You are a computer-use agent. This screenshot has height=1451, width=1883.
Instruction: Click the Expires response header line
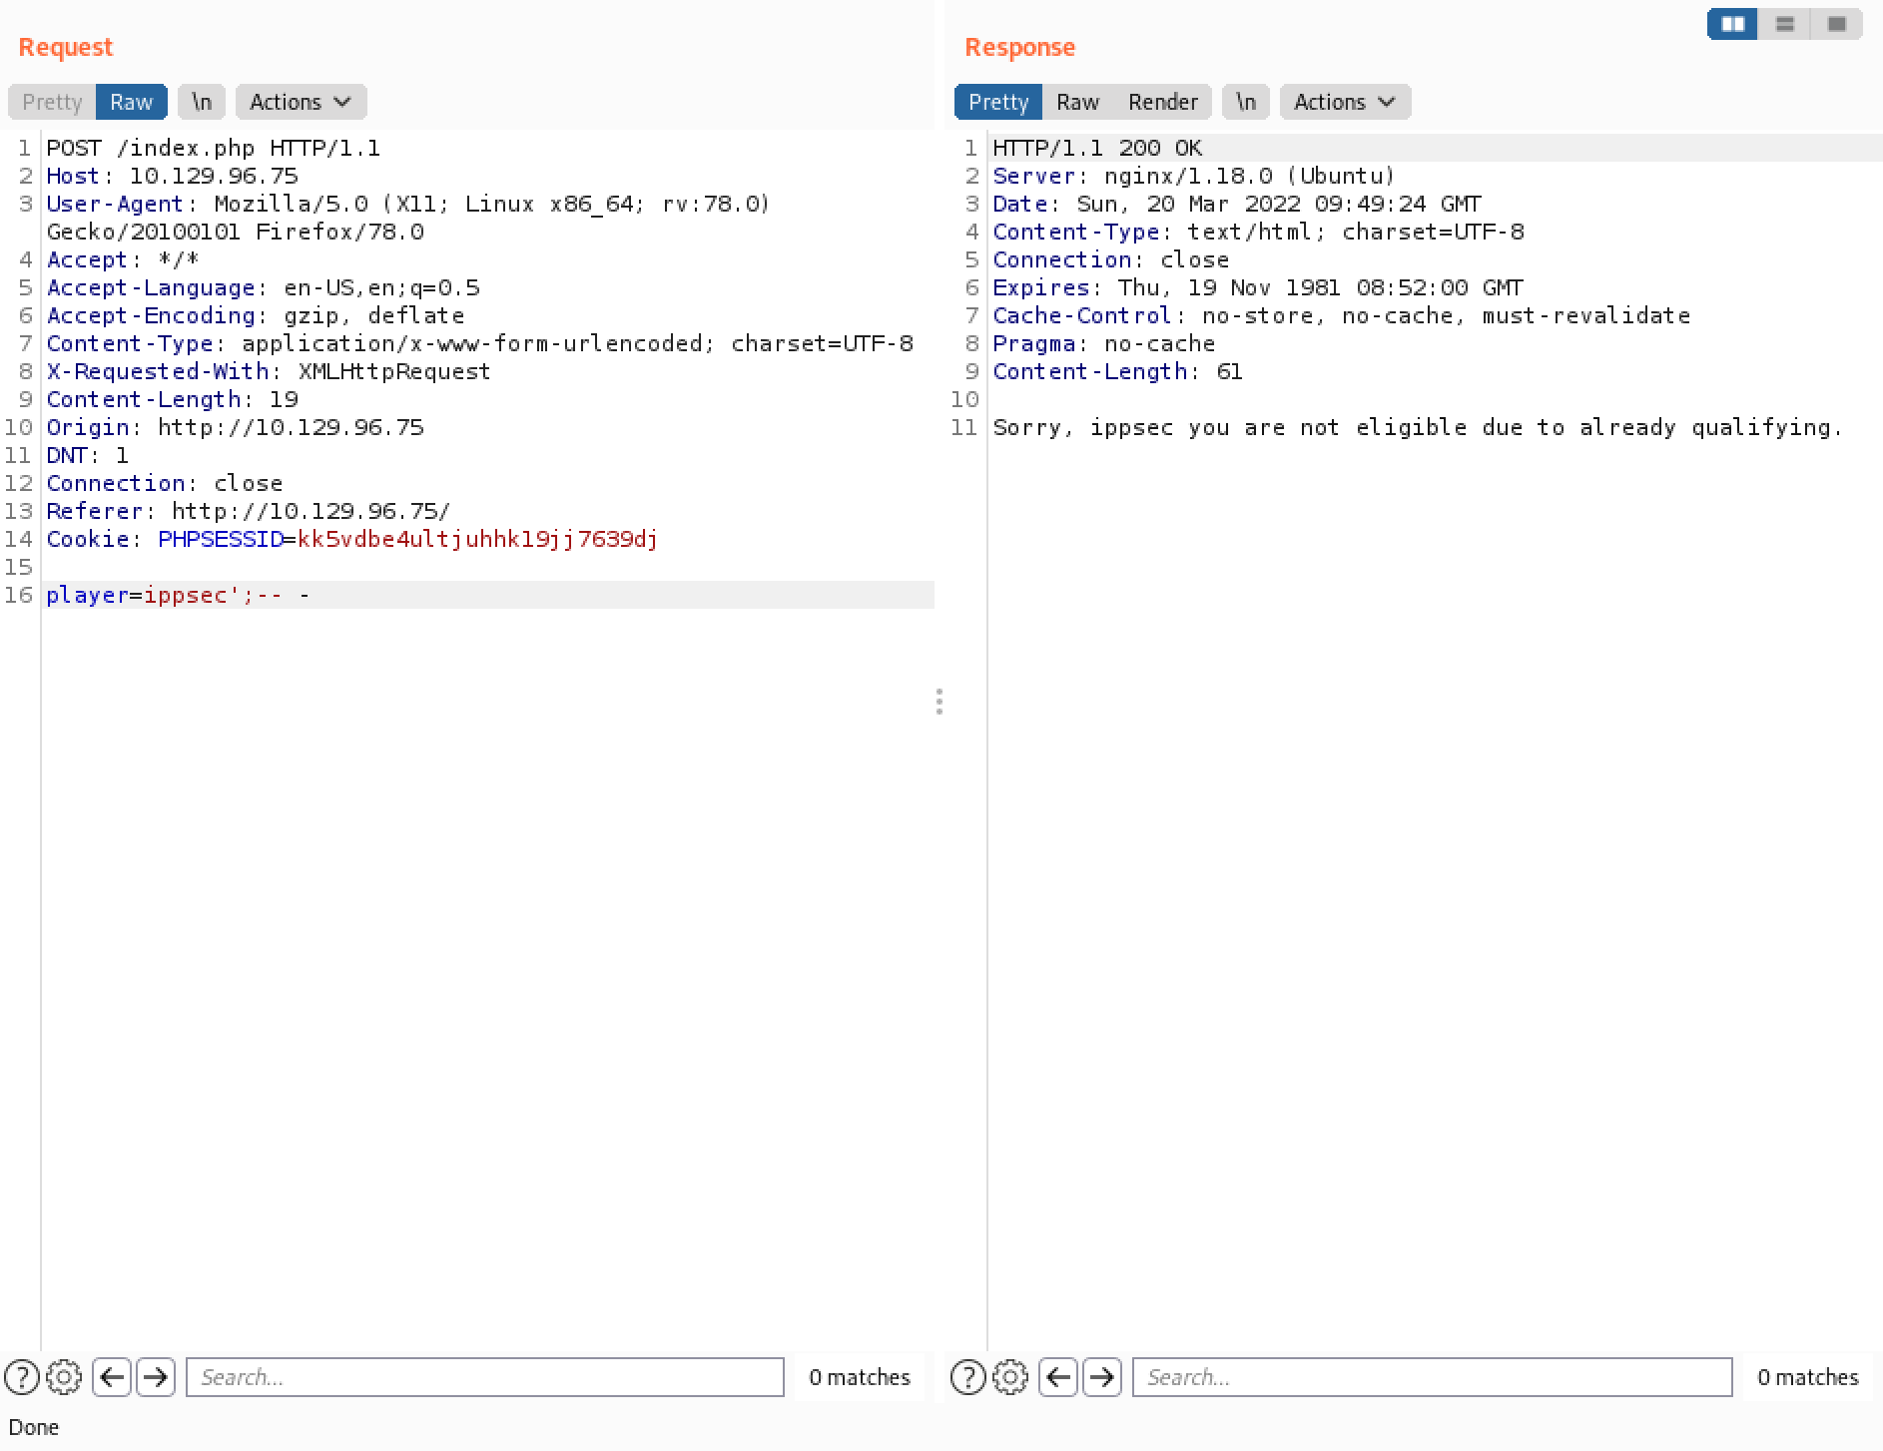point(1258,287)
